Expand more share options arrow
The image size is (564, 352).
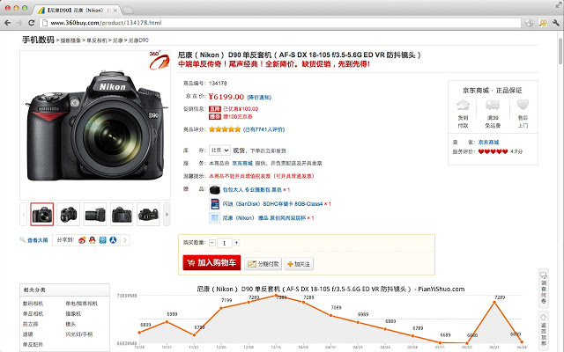pos(125,240)
